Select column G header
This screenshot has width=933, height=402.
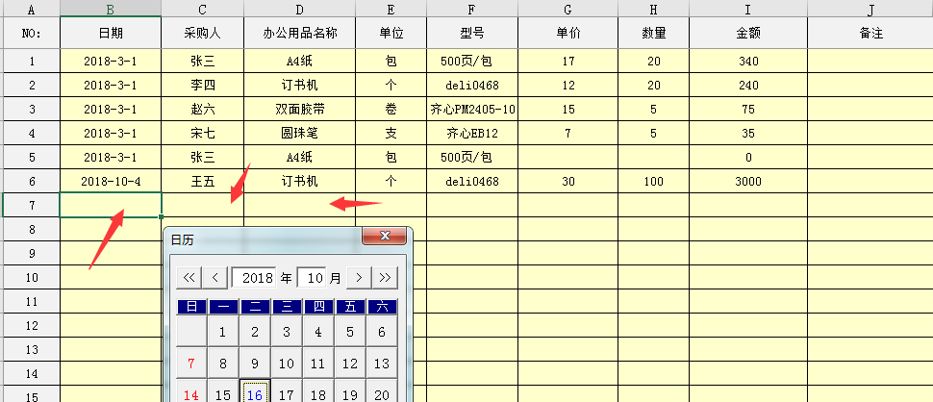(567, 9)
